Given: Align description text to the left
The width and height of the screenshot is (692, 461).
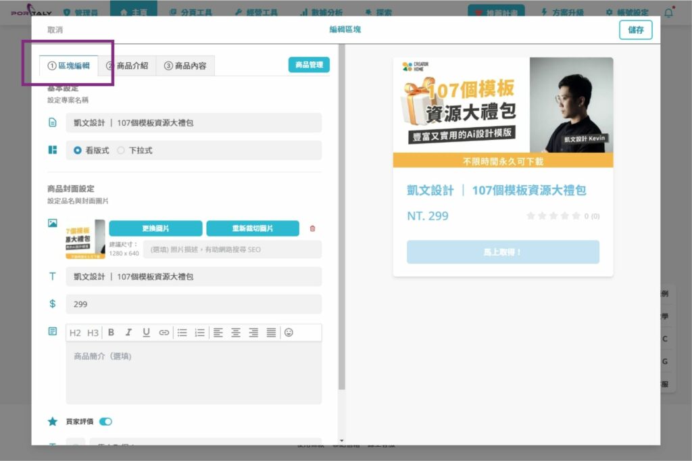Looking at the screenshot, I should (218, 333).
